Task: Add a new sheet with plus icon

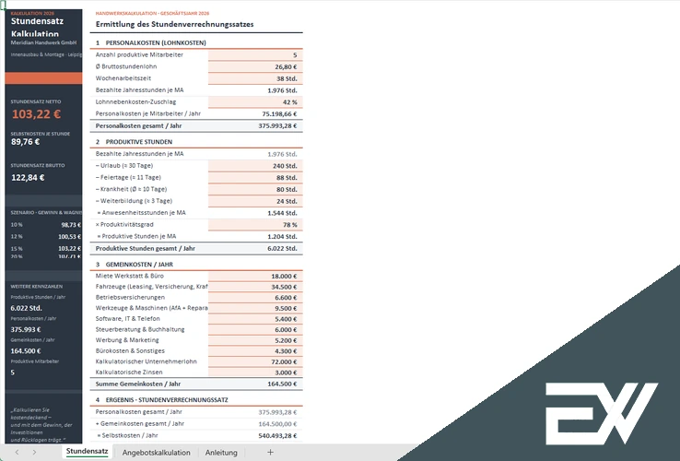Action: (x=270, y=453)
